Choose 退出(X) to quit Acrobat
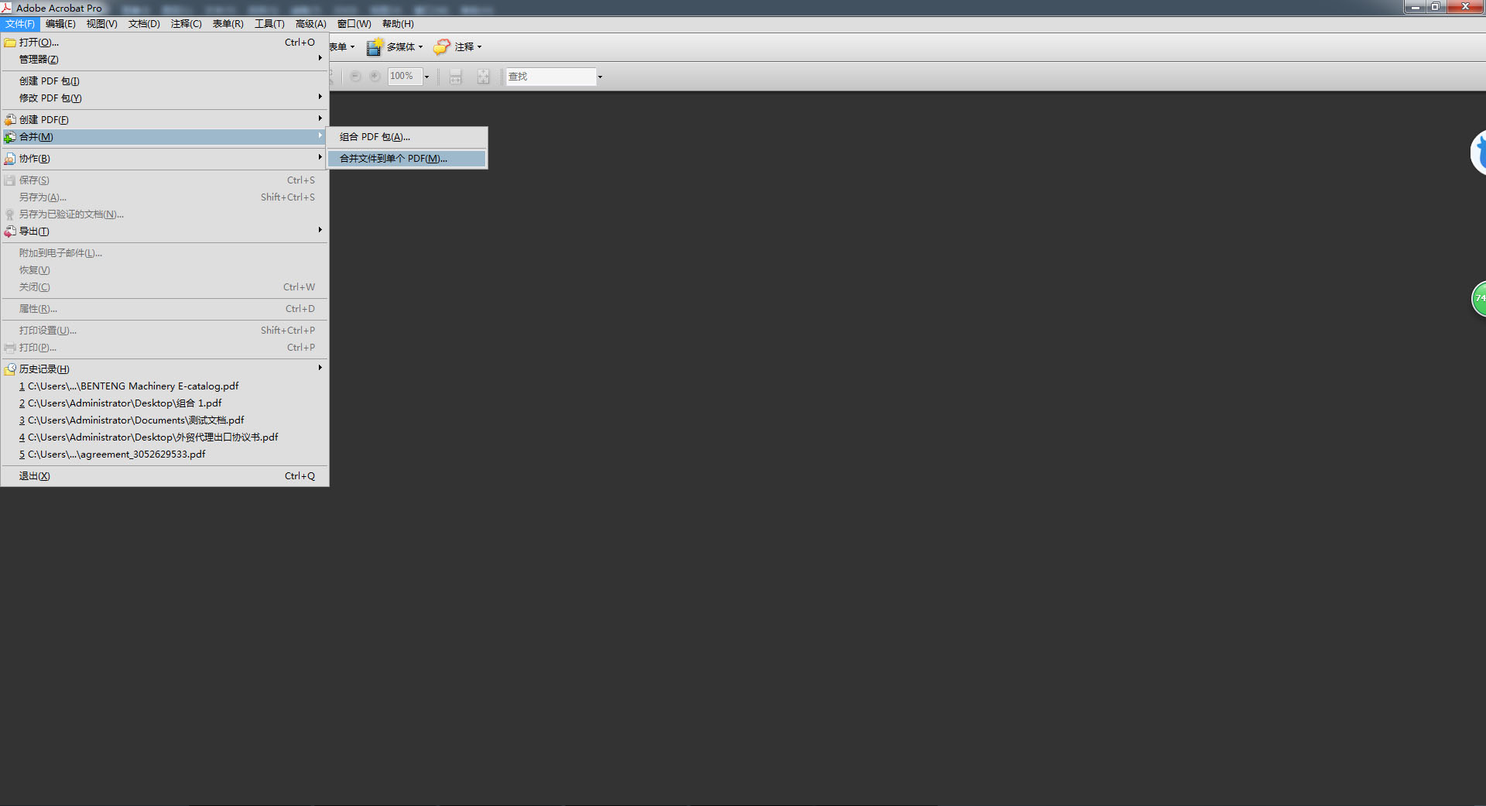 pyautogui.click(x=164, y=476)
